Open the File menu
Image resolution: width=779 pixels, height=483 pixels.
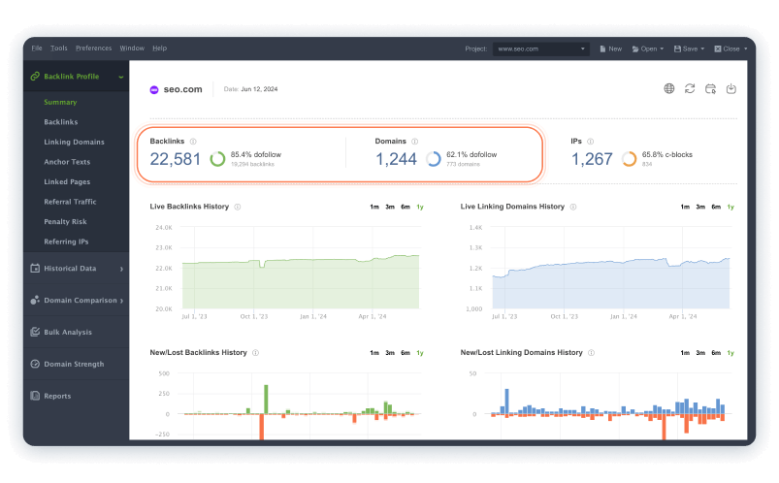pyautogui.click(x=37, y=48)
